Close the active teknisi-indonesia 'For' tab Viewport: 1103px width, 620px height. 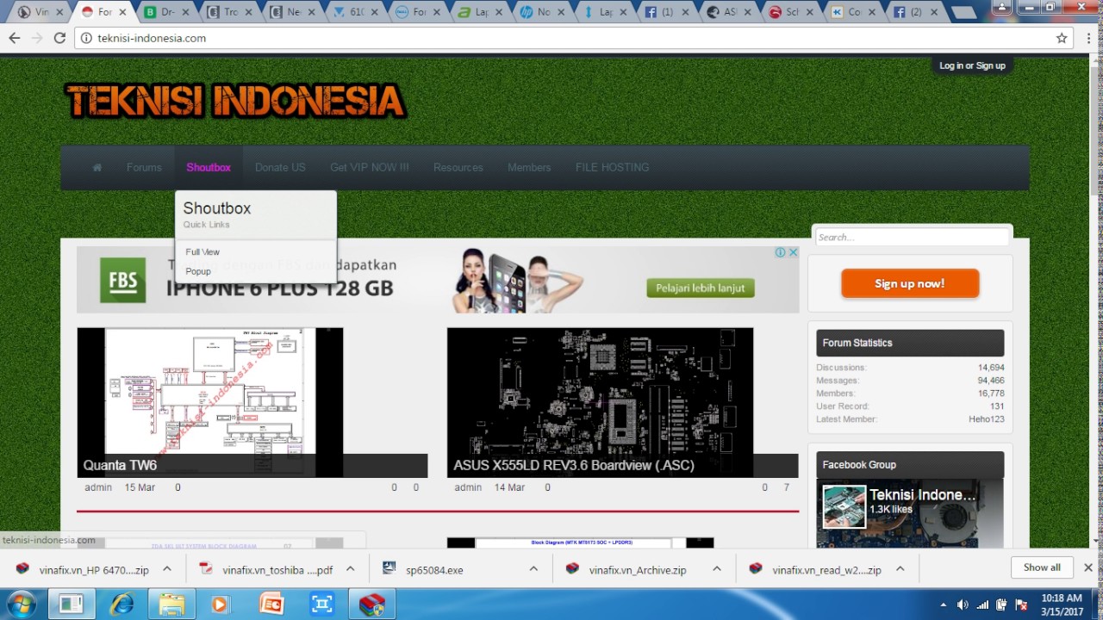pyautogui.click(x=123, y=12)
